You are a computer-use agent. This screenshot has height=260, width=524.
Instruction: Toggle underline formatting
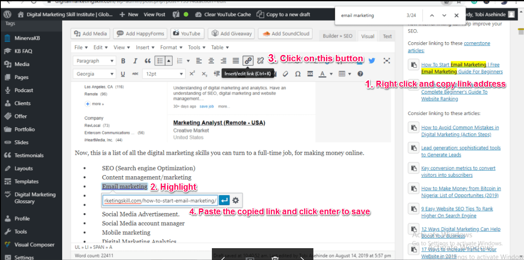(x=123, y=74)
